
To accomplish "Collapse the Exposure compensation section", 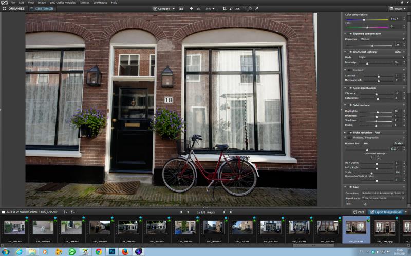I will tap(345, 34).
